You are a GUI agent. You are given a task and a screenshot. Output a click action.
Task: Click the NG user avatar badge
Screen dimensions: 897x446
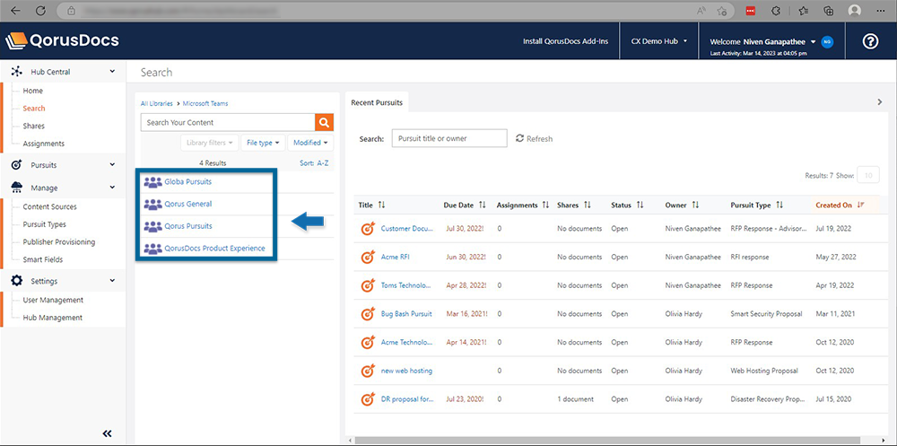pyautogui.click(x=826, y=41)
